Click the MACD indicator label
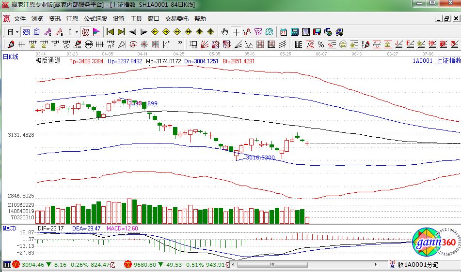This screenshot has width=461, height=272. click(x=10, y=228)
